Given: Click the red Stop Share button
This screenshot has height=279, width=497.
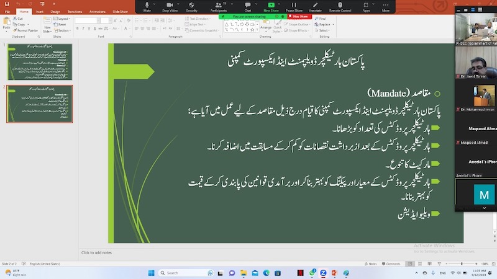Looking at the screenshot, I should click(x=300, y=16).
